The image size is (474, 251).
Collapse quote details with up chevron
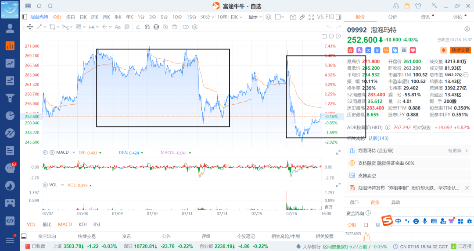[x=409, y=119]
